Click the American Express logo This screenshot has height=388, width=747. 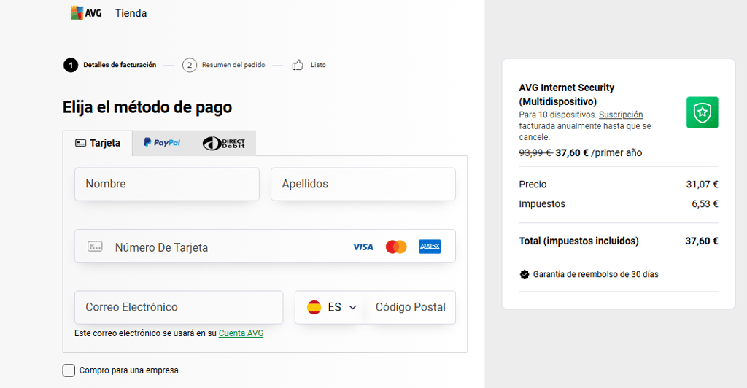tap(430, 247)
